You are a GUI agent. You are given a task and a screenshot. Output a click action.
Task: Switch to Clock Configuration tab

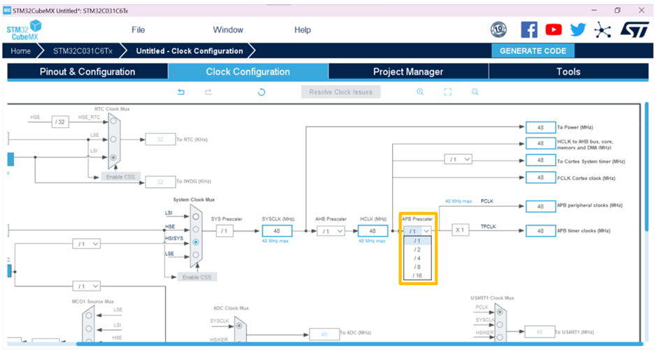click(248, 71)
